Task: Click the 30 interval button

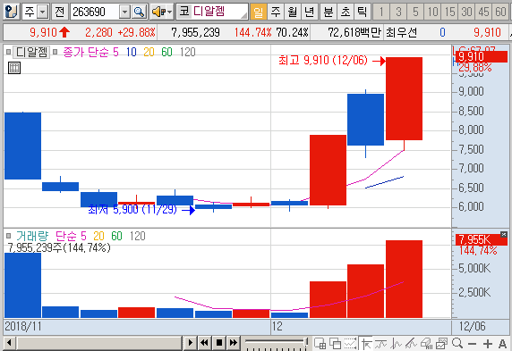Action: point(466,13)
